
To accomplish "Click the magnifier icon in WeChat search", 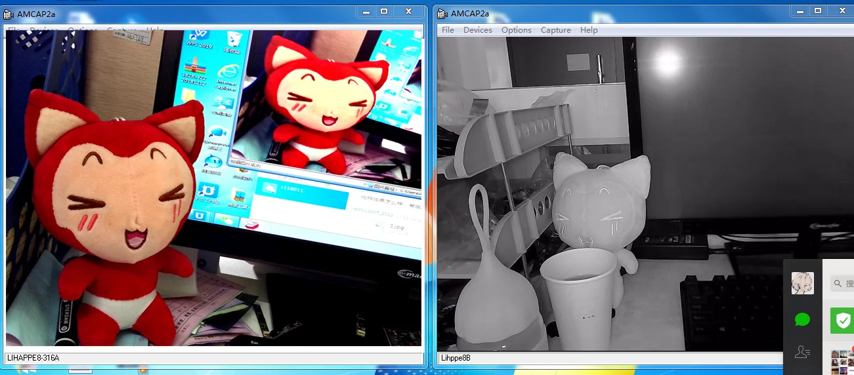I will [838, 284].
